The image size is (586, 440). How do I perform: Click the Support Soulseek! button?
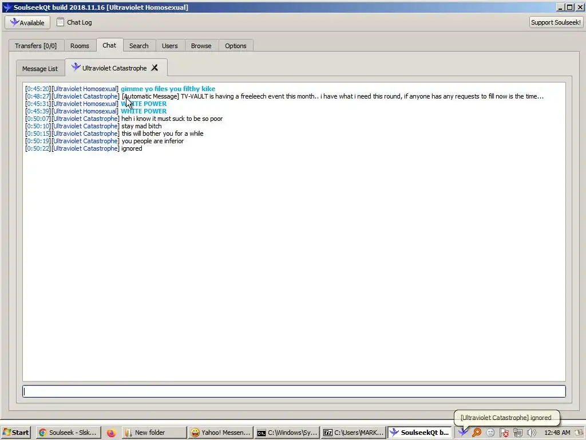tap(556, 22)
